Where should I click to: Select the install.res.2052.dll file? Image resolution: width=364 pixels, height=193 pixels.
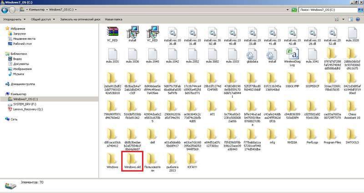tap(332, 36)
